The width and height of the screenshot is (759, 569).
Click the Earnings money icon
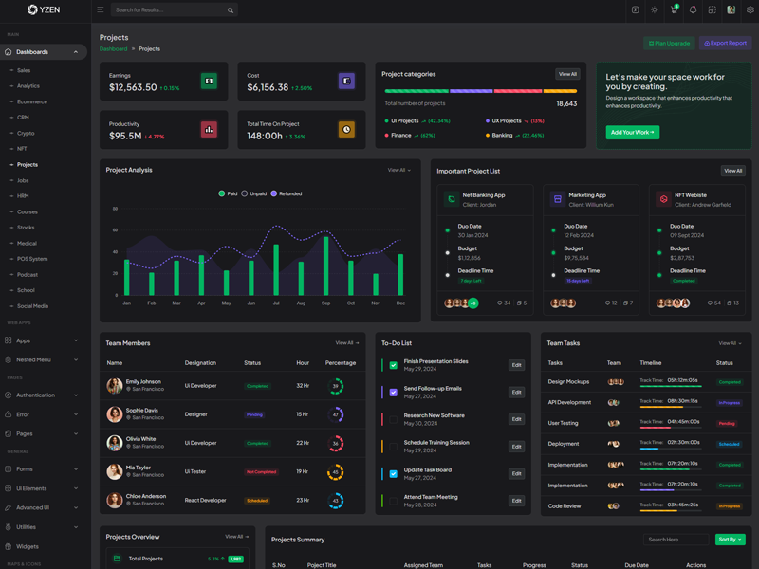tap(209, 82)
